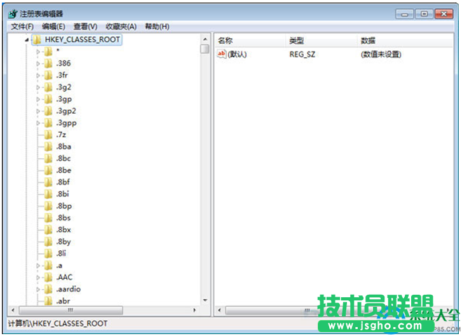462x336 pixels.
Task: Expand the .3g2 key node
Action: click(38, 88)
